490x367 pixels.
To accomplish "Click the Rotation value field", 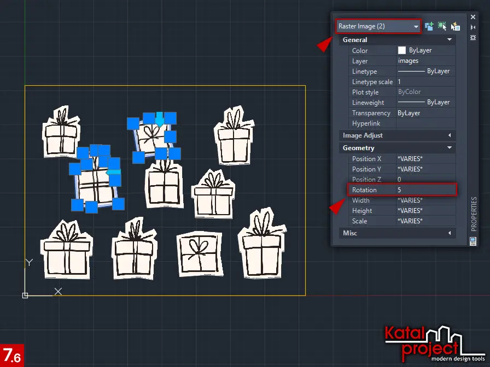I will [426, 190].
